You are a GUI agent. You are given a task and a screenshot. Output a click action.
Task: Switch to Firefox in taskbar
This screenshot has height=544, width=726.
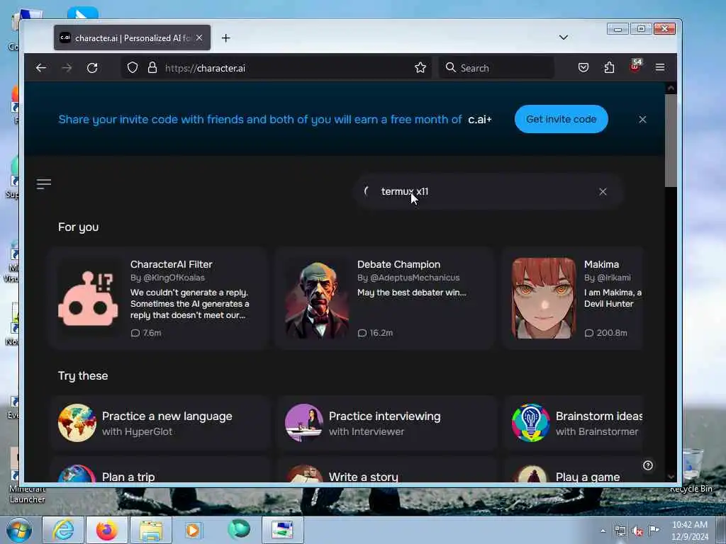[x=106, y=530]
